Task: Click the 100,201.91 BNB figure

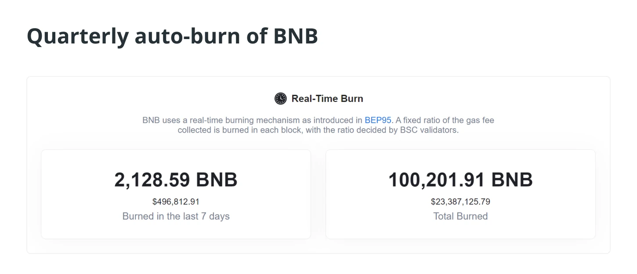Action: [x=460, y=180]
